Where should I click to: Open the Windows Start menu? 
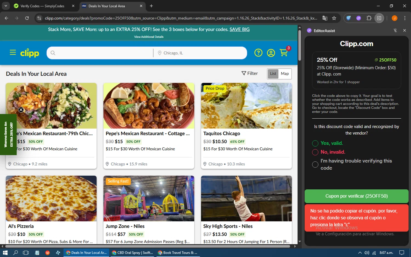tap(5, 253)
